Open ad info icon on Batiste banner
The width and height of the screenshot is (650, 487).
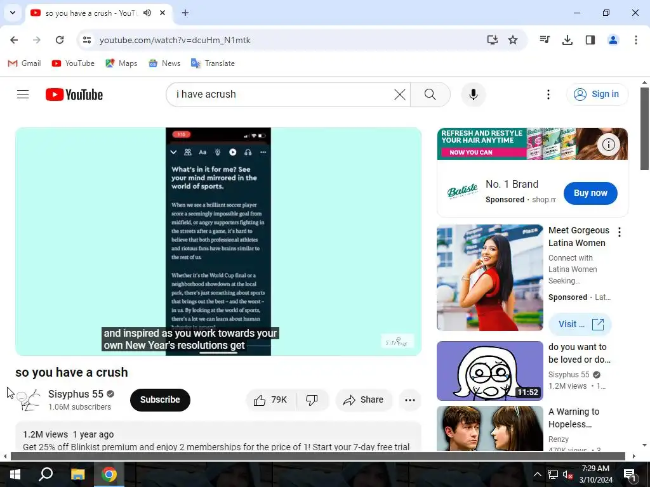coord(609,145)
